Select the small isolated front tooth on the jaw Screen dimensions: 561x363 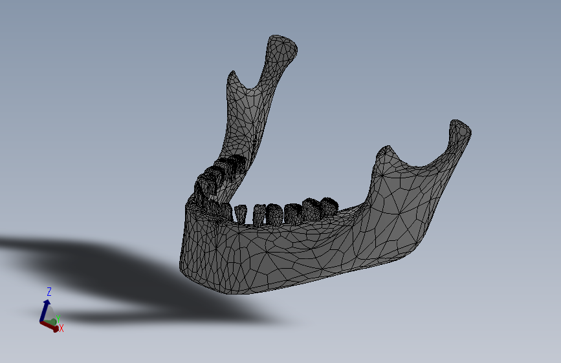click(241, 214)
